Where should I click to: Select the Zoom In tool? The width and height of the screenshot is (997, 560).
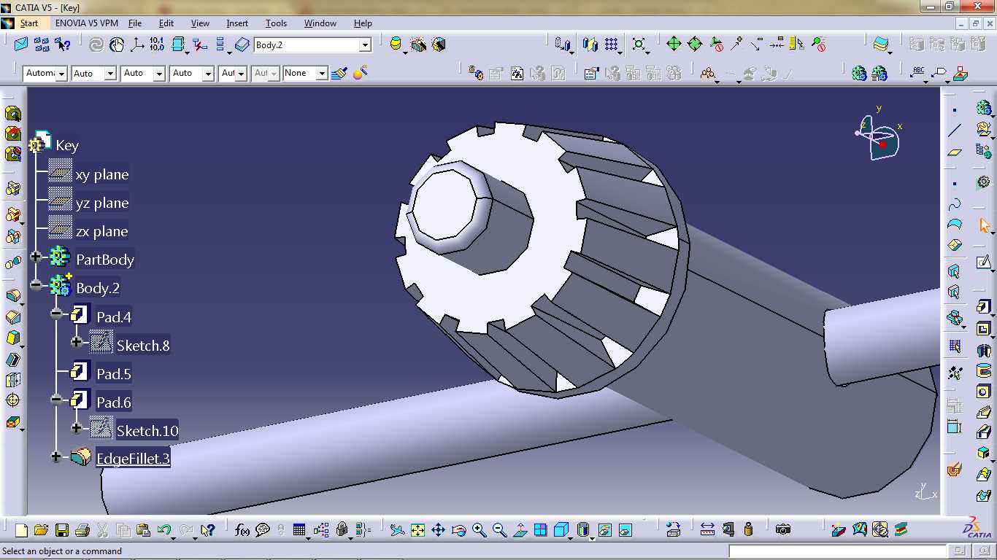click(x=479, y=530)
